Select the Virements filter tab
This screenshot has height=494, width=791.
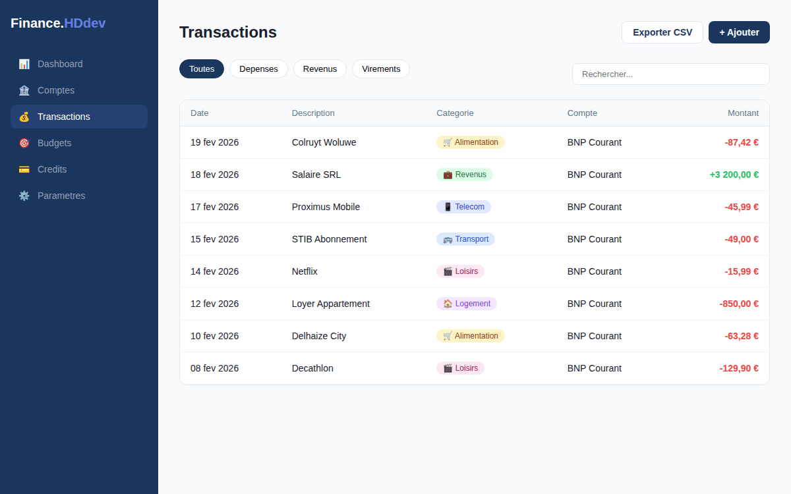[381, 69]
